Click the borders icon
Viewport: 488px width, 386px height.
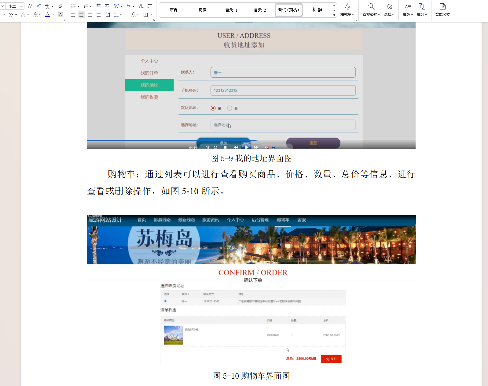[146, 15]
